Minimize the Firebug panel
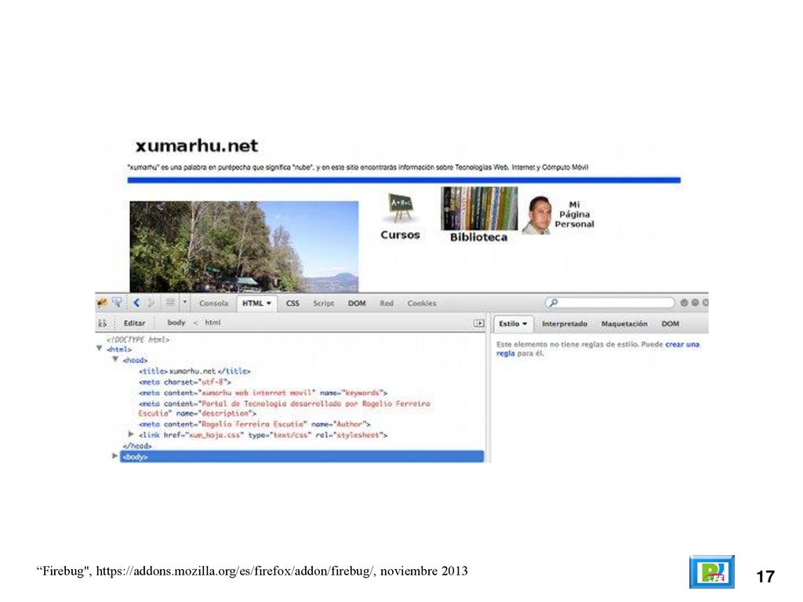Screen dimensions: 803x602 (684, 303)
